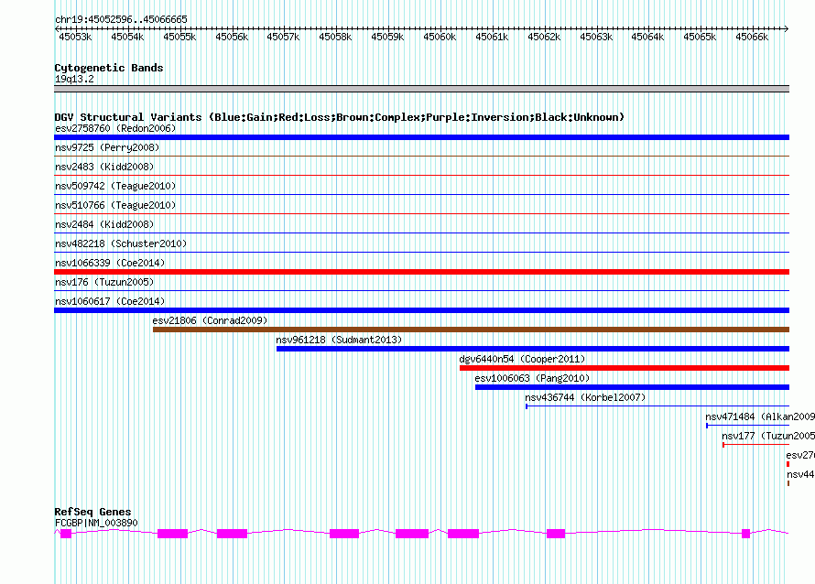
Task: Click the brown esv21806 complex variant bar
Action: point(471,330)
